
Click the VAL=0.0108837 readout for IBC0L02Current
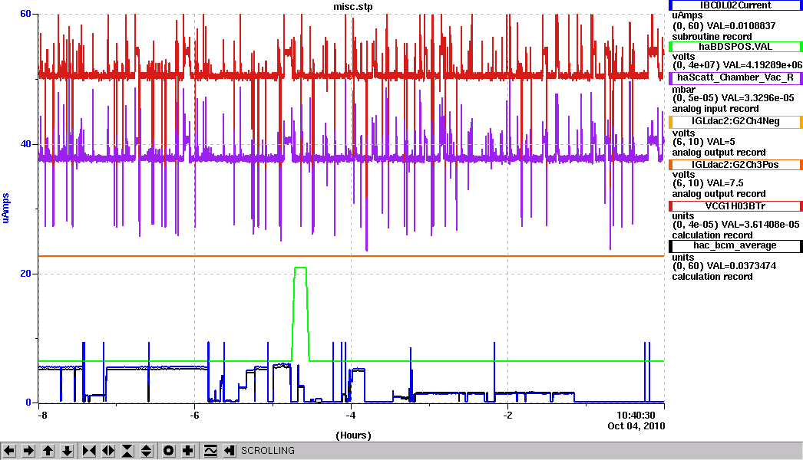[741, 25]
